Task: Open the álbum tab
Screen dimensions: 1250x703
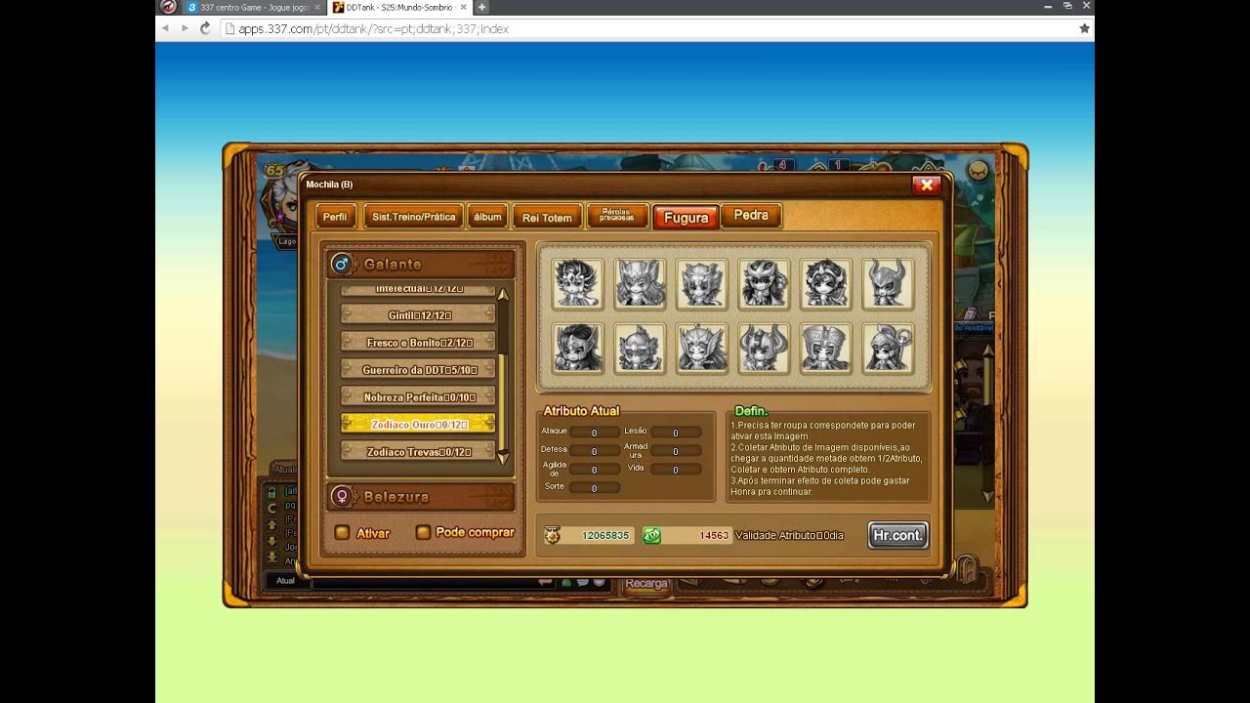Action: [486, 217]
